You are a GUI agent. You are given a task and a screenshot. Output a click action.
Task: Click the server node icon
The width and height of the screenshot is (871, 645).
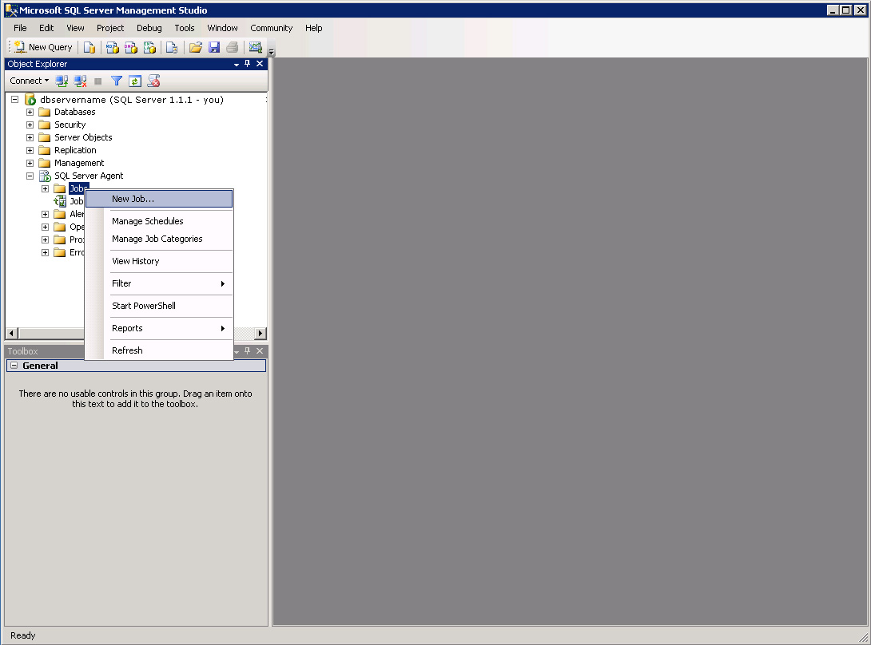pyautogui.click(x=30, y=100)
